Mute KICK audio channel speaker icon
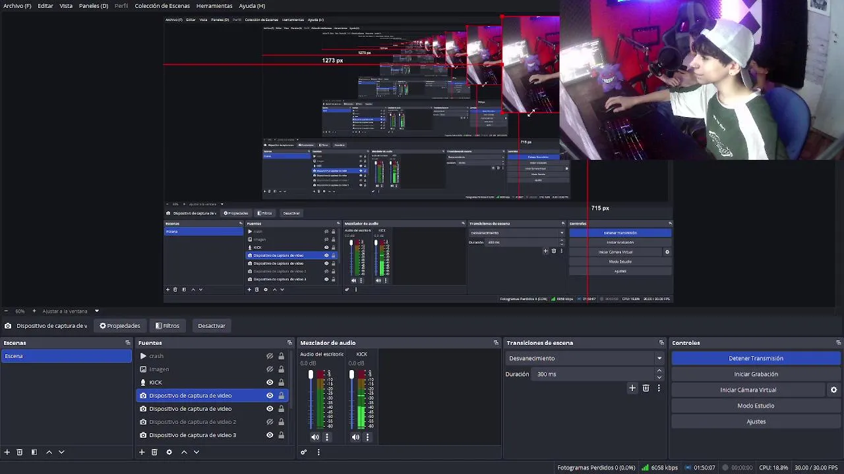Viewport: 844px width, 474px height. tap(355, 437)
